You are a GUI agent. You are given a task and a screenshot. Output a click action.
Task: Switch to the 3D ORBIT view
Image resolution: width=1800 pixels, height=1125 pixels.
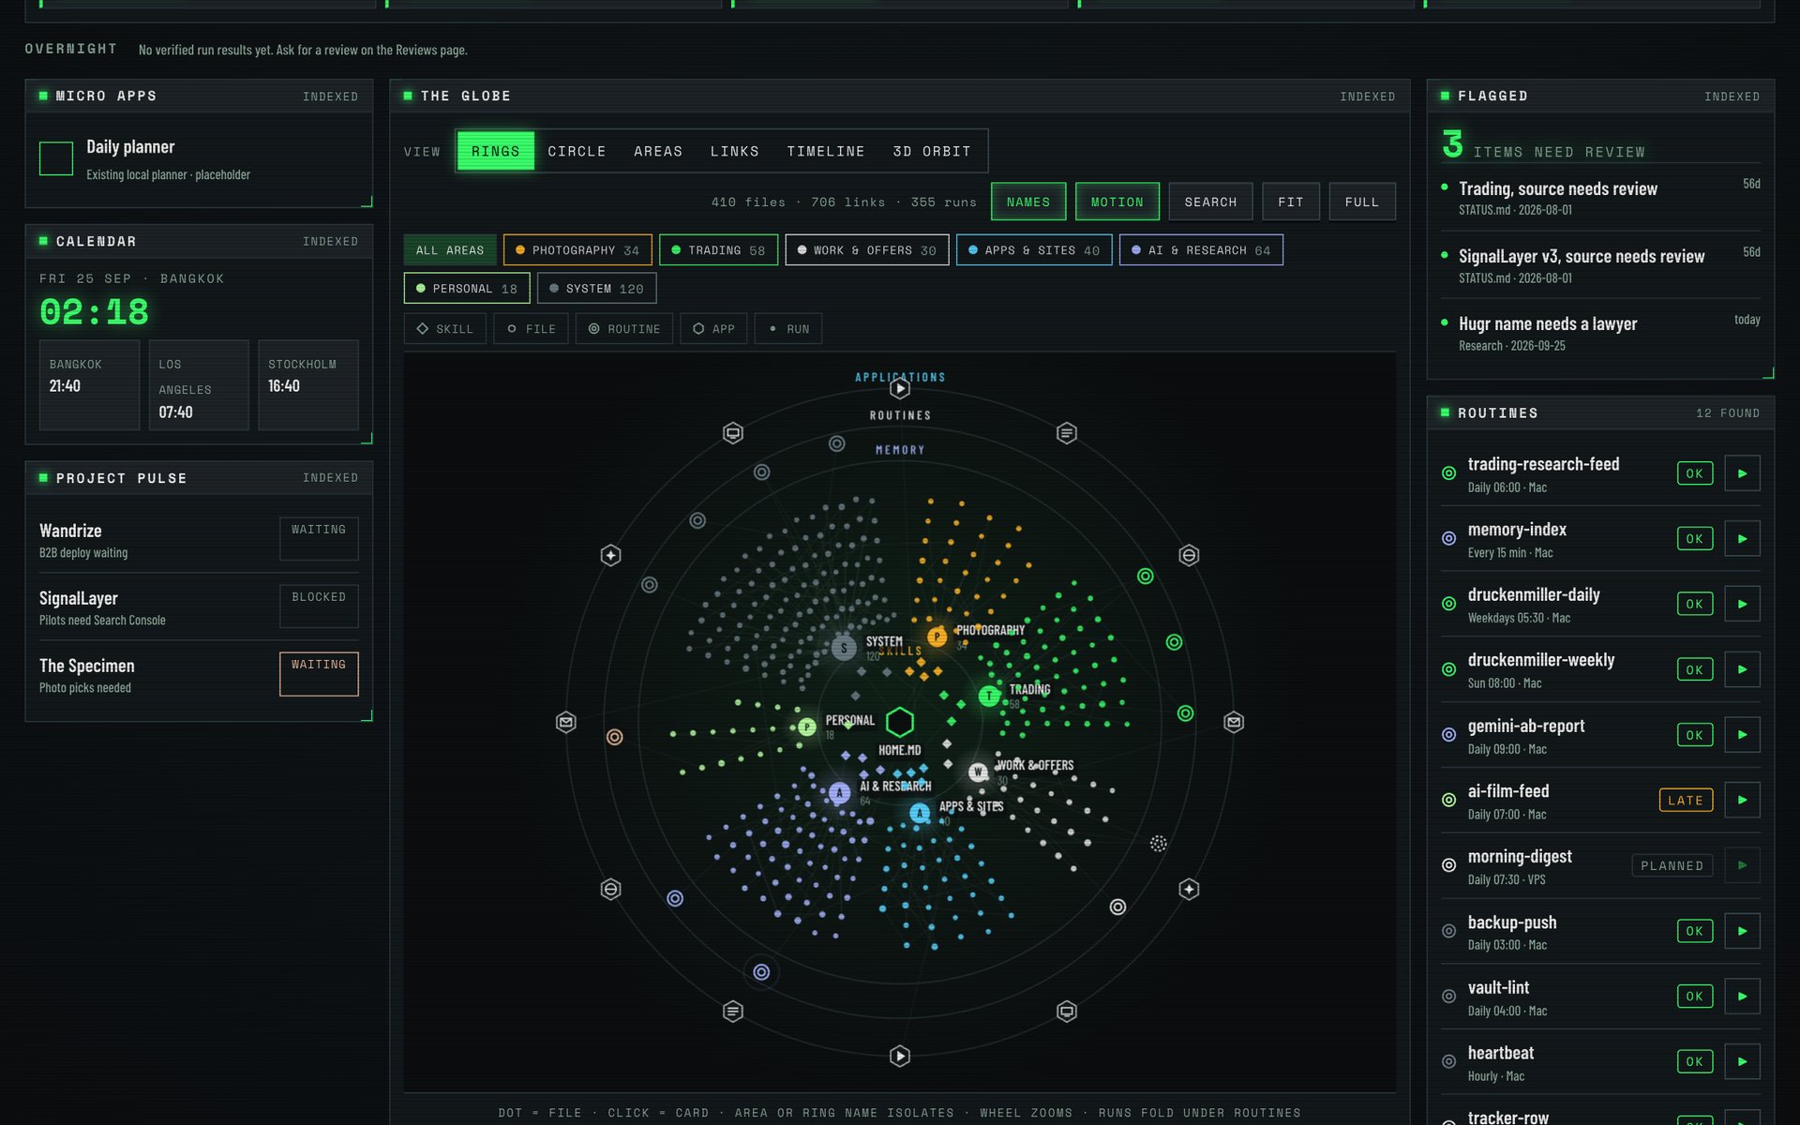point(932,151)
